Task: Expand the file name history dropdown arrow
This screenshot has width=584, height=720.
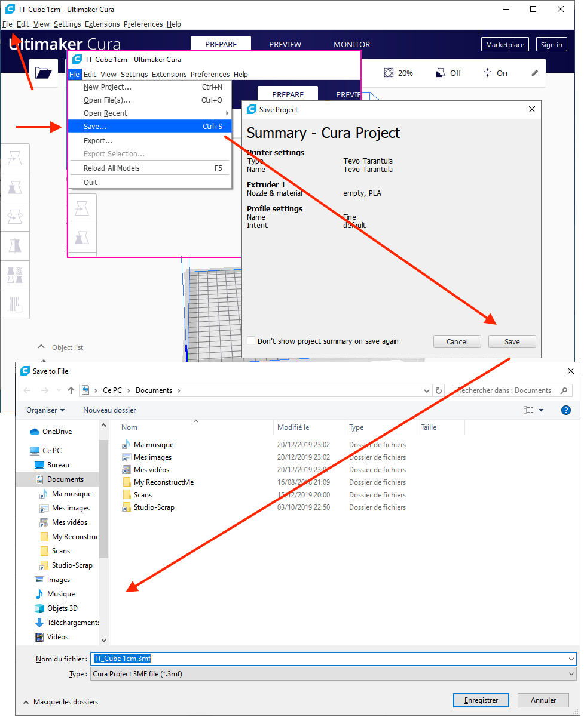Action: (x=571, y=659)
